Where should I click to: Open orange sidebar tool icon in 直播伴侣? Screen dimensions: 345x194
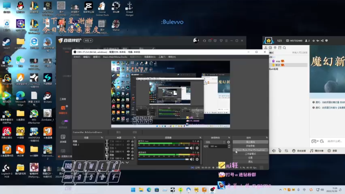(63, 108)
